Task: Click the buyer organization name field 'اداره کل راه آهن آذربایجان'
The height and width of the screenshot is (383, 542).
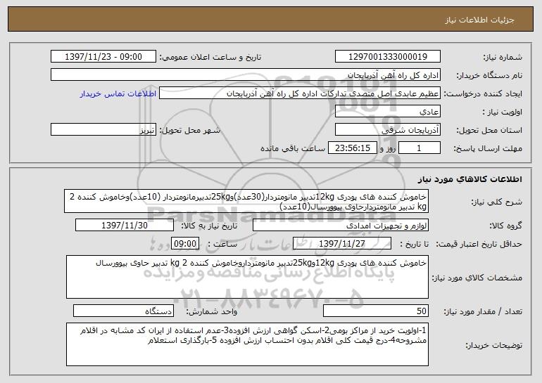Action: tap(246, 75)
